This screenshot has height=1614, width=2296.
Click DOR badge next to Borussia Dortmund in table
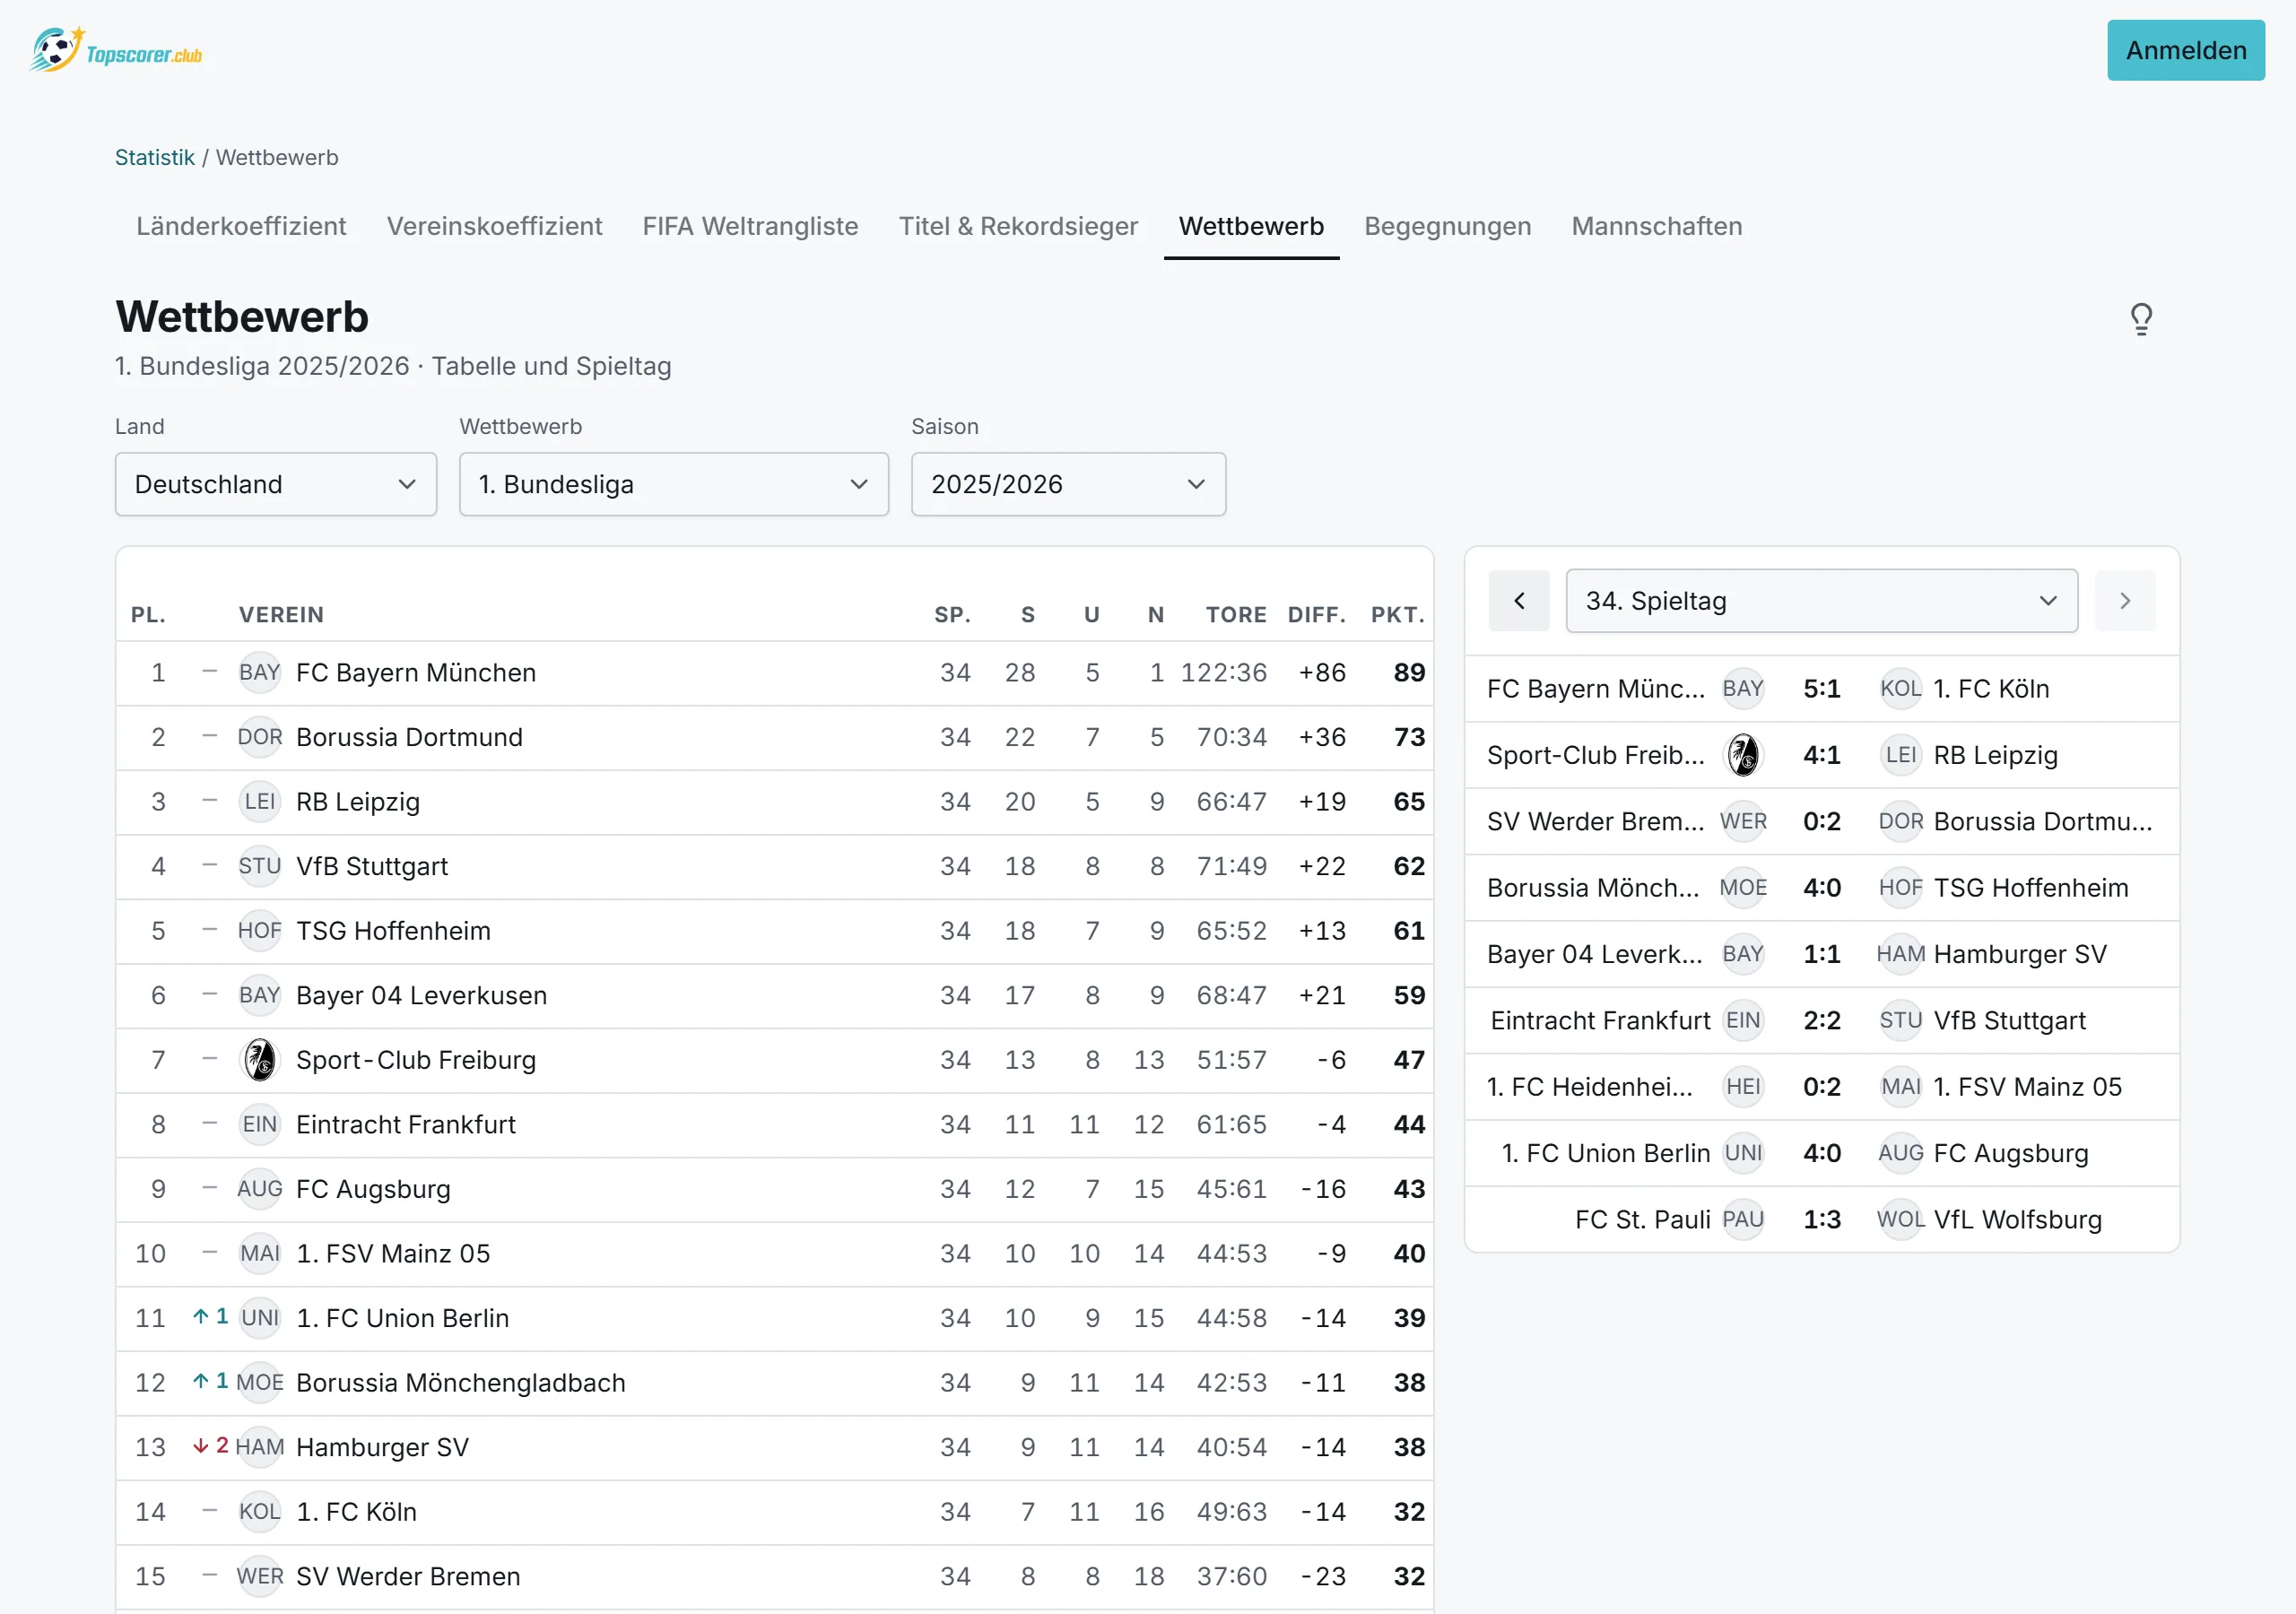(260, 738)
